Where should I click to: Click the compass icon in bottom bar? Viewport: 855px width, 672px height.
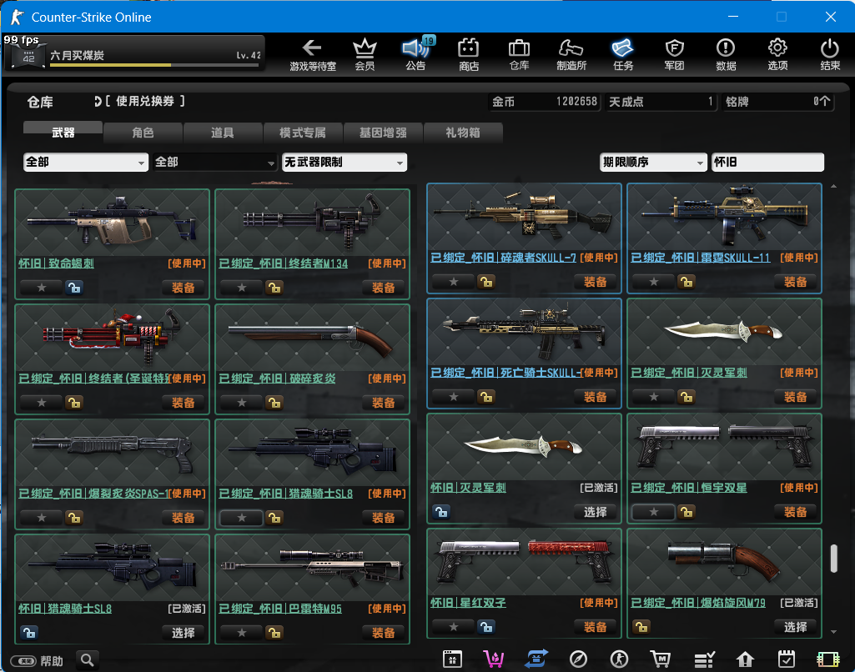pos(578,659)
